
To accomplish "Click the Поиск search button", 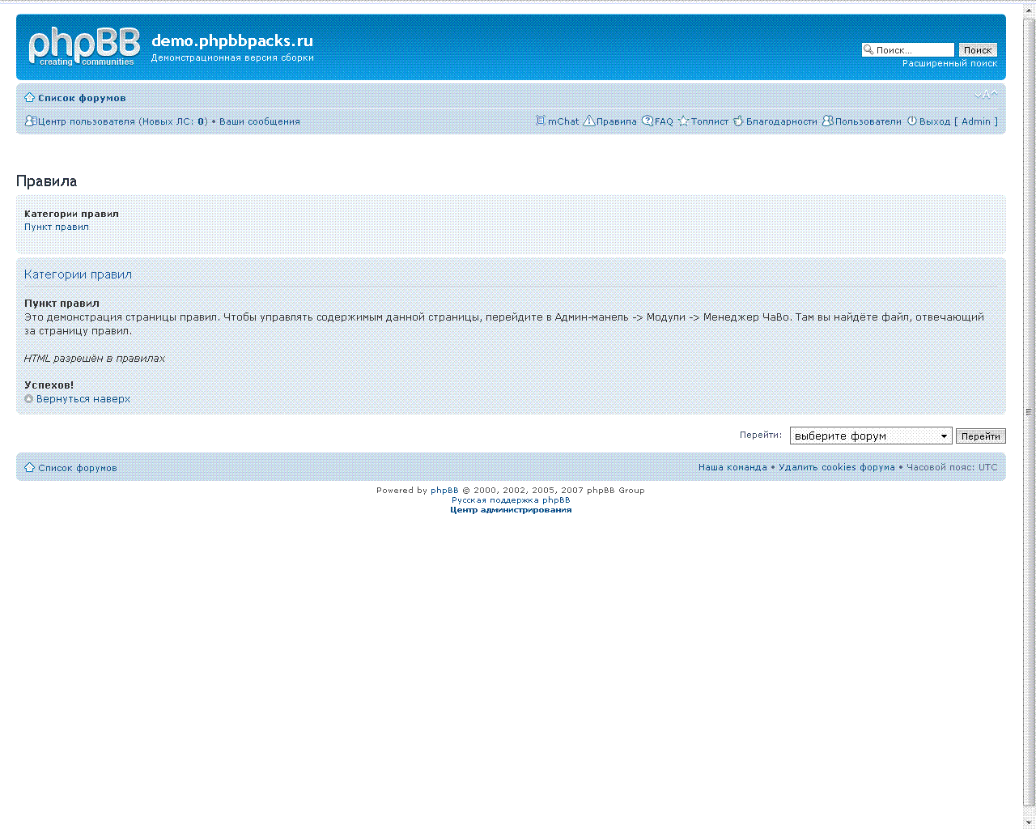I will (978, 50).
